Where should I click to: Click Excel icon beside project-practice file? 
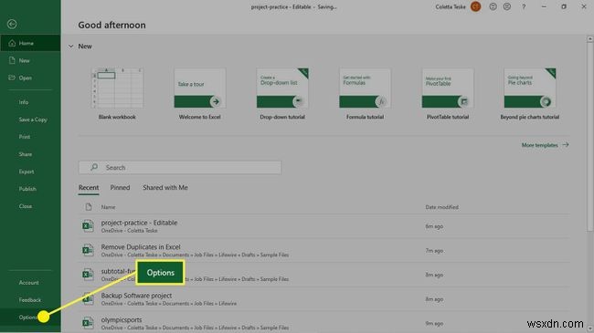(88, 226)
